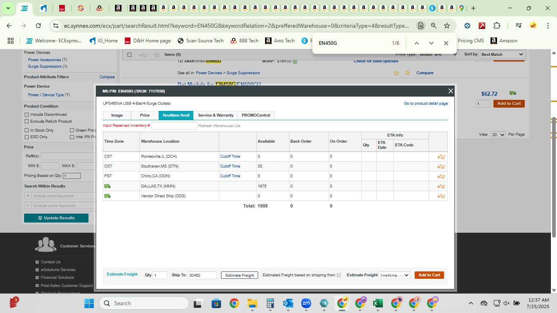The image size is (557, 313).
Task: Go to next find match
Action: (431, 43)
